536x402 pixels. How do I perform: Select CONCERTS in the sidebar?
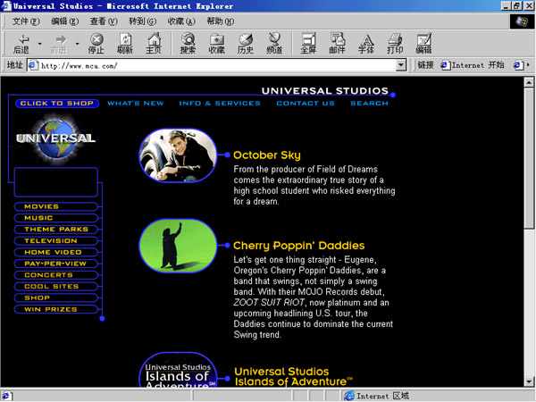[x=56, y=275]
